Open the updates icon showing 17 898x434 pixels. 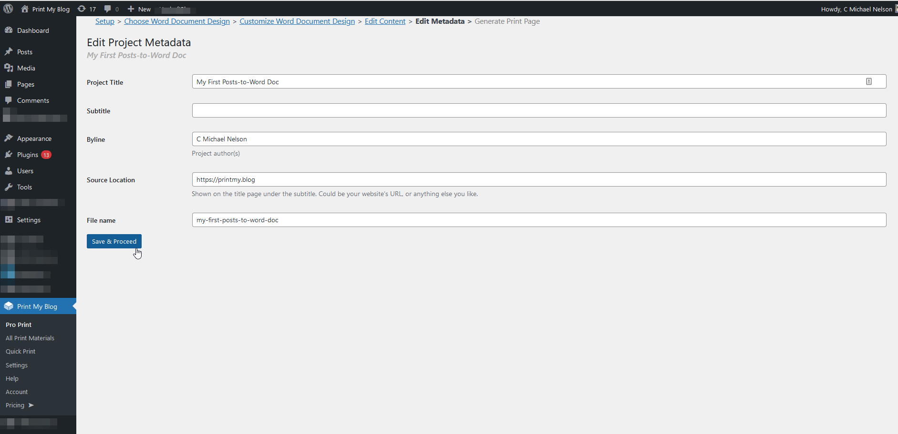click(82, 9)
